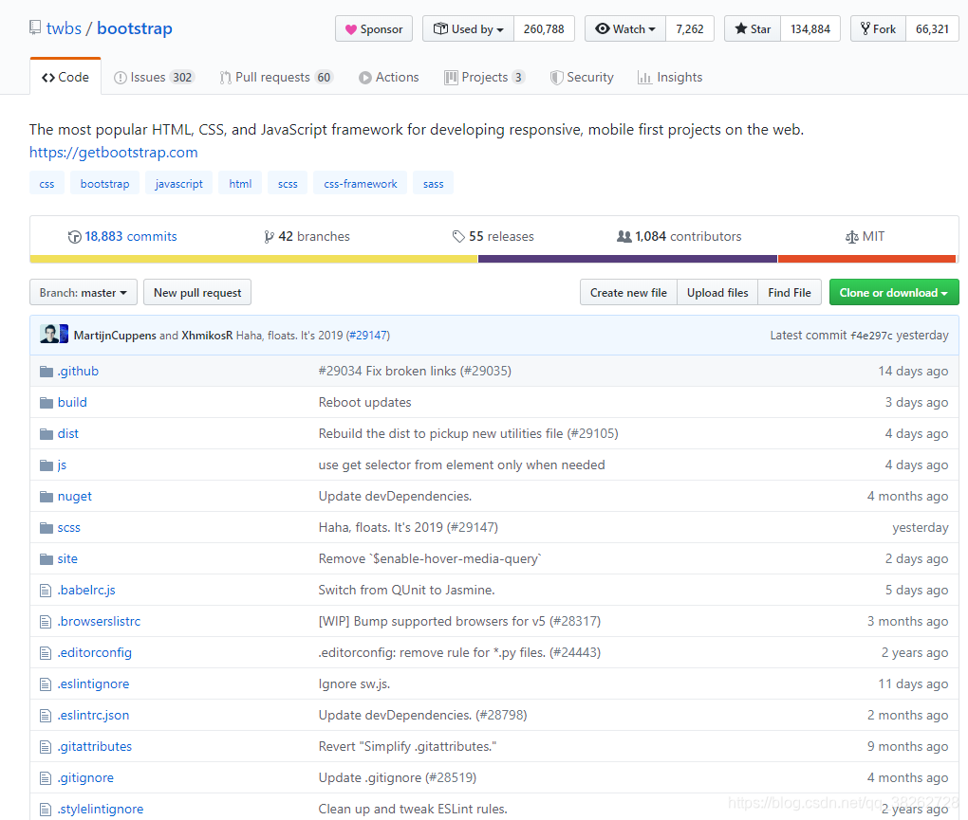Switch to the Issues tab
The image size is (968, 820).
(x=155, y=77)
